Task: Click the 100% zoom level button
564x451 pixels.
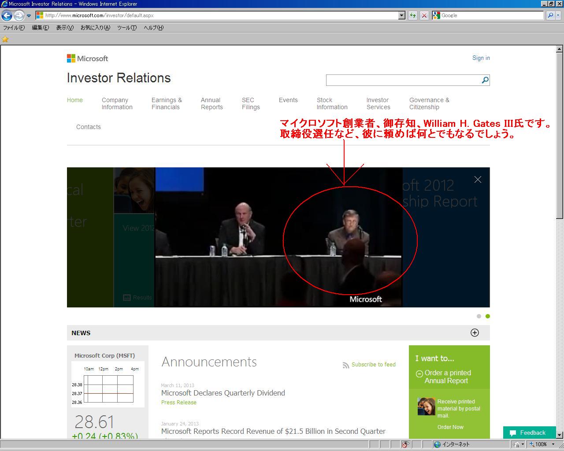Action: (538, 444)
